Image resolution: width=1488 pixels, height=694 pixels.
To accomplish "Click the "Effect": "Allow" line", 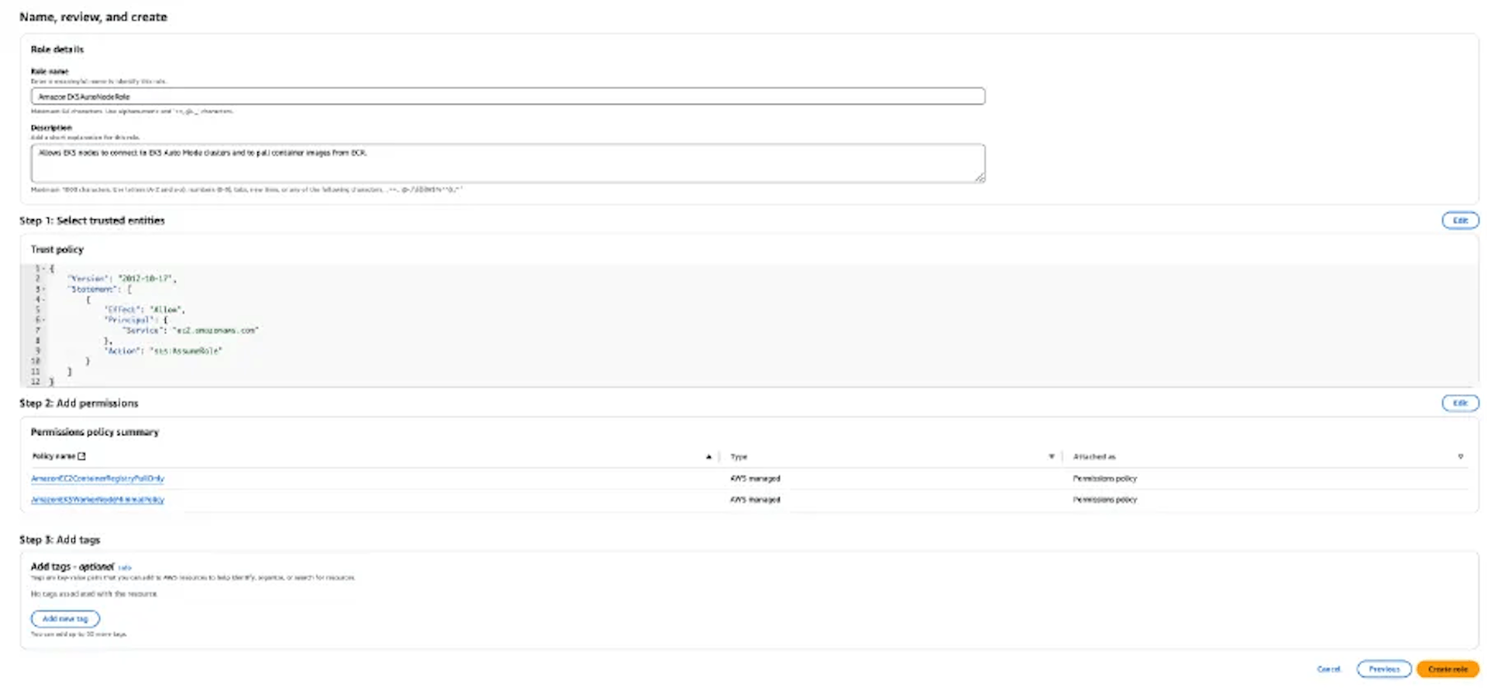I will pyautogui.click(x=145, y=309).
